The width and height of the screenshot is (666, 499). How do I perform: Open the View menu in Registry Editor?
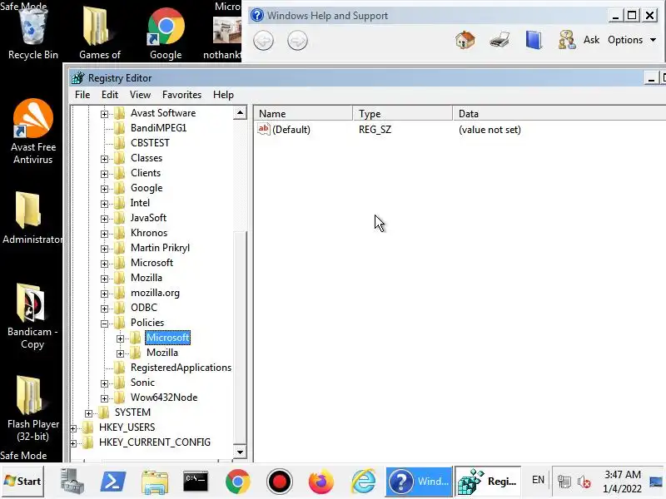[x=140, y=95]
